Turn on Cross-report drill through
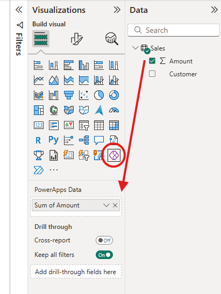This screenshot has height=294, width=221. click(x=104, y=240)
